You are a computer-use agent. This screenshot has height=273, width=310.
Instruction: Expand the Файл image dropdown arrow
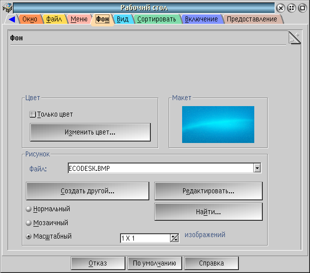tap(257, 168)
